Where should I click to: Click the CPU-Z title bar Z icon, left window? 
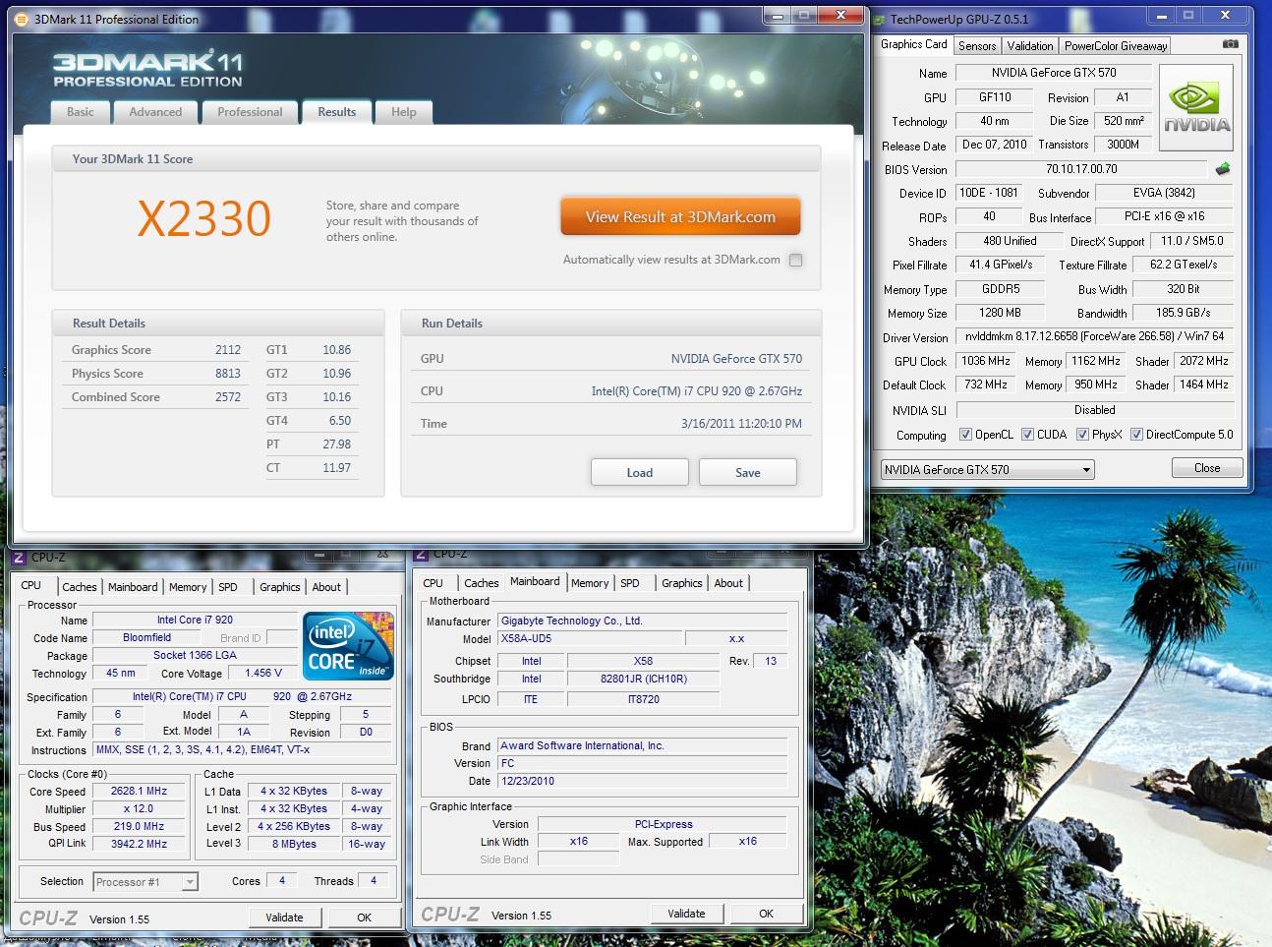point(19,557)
